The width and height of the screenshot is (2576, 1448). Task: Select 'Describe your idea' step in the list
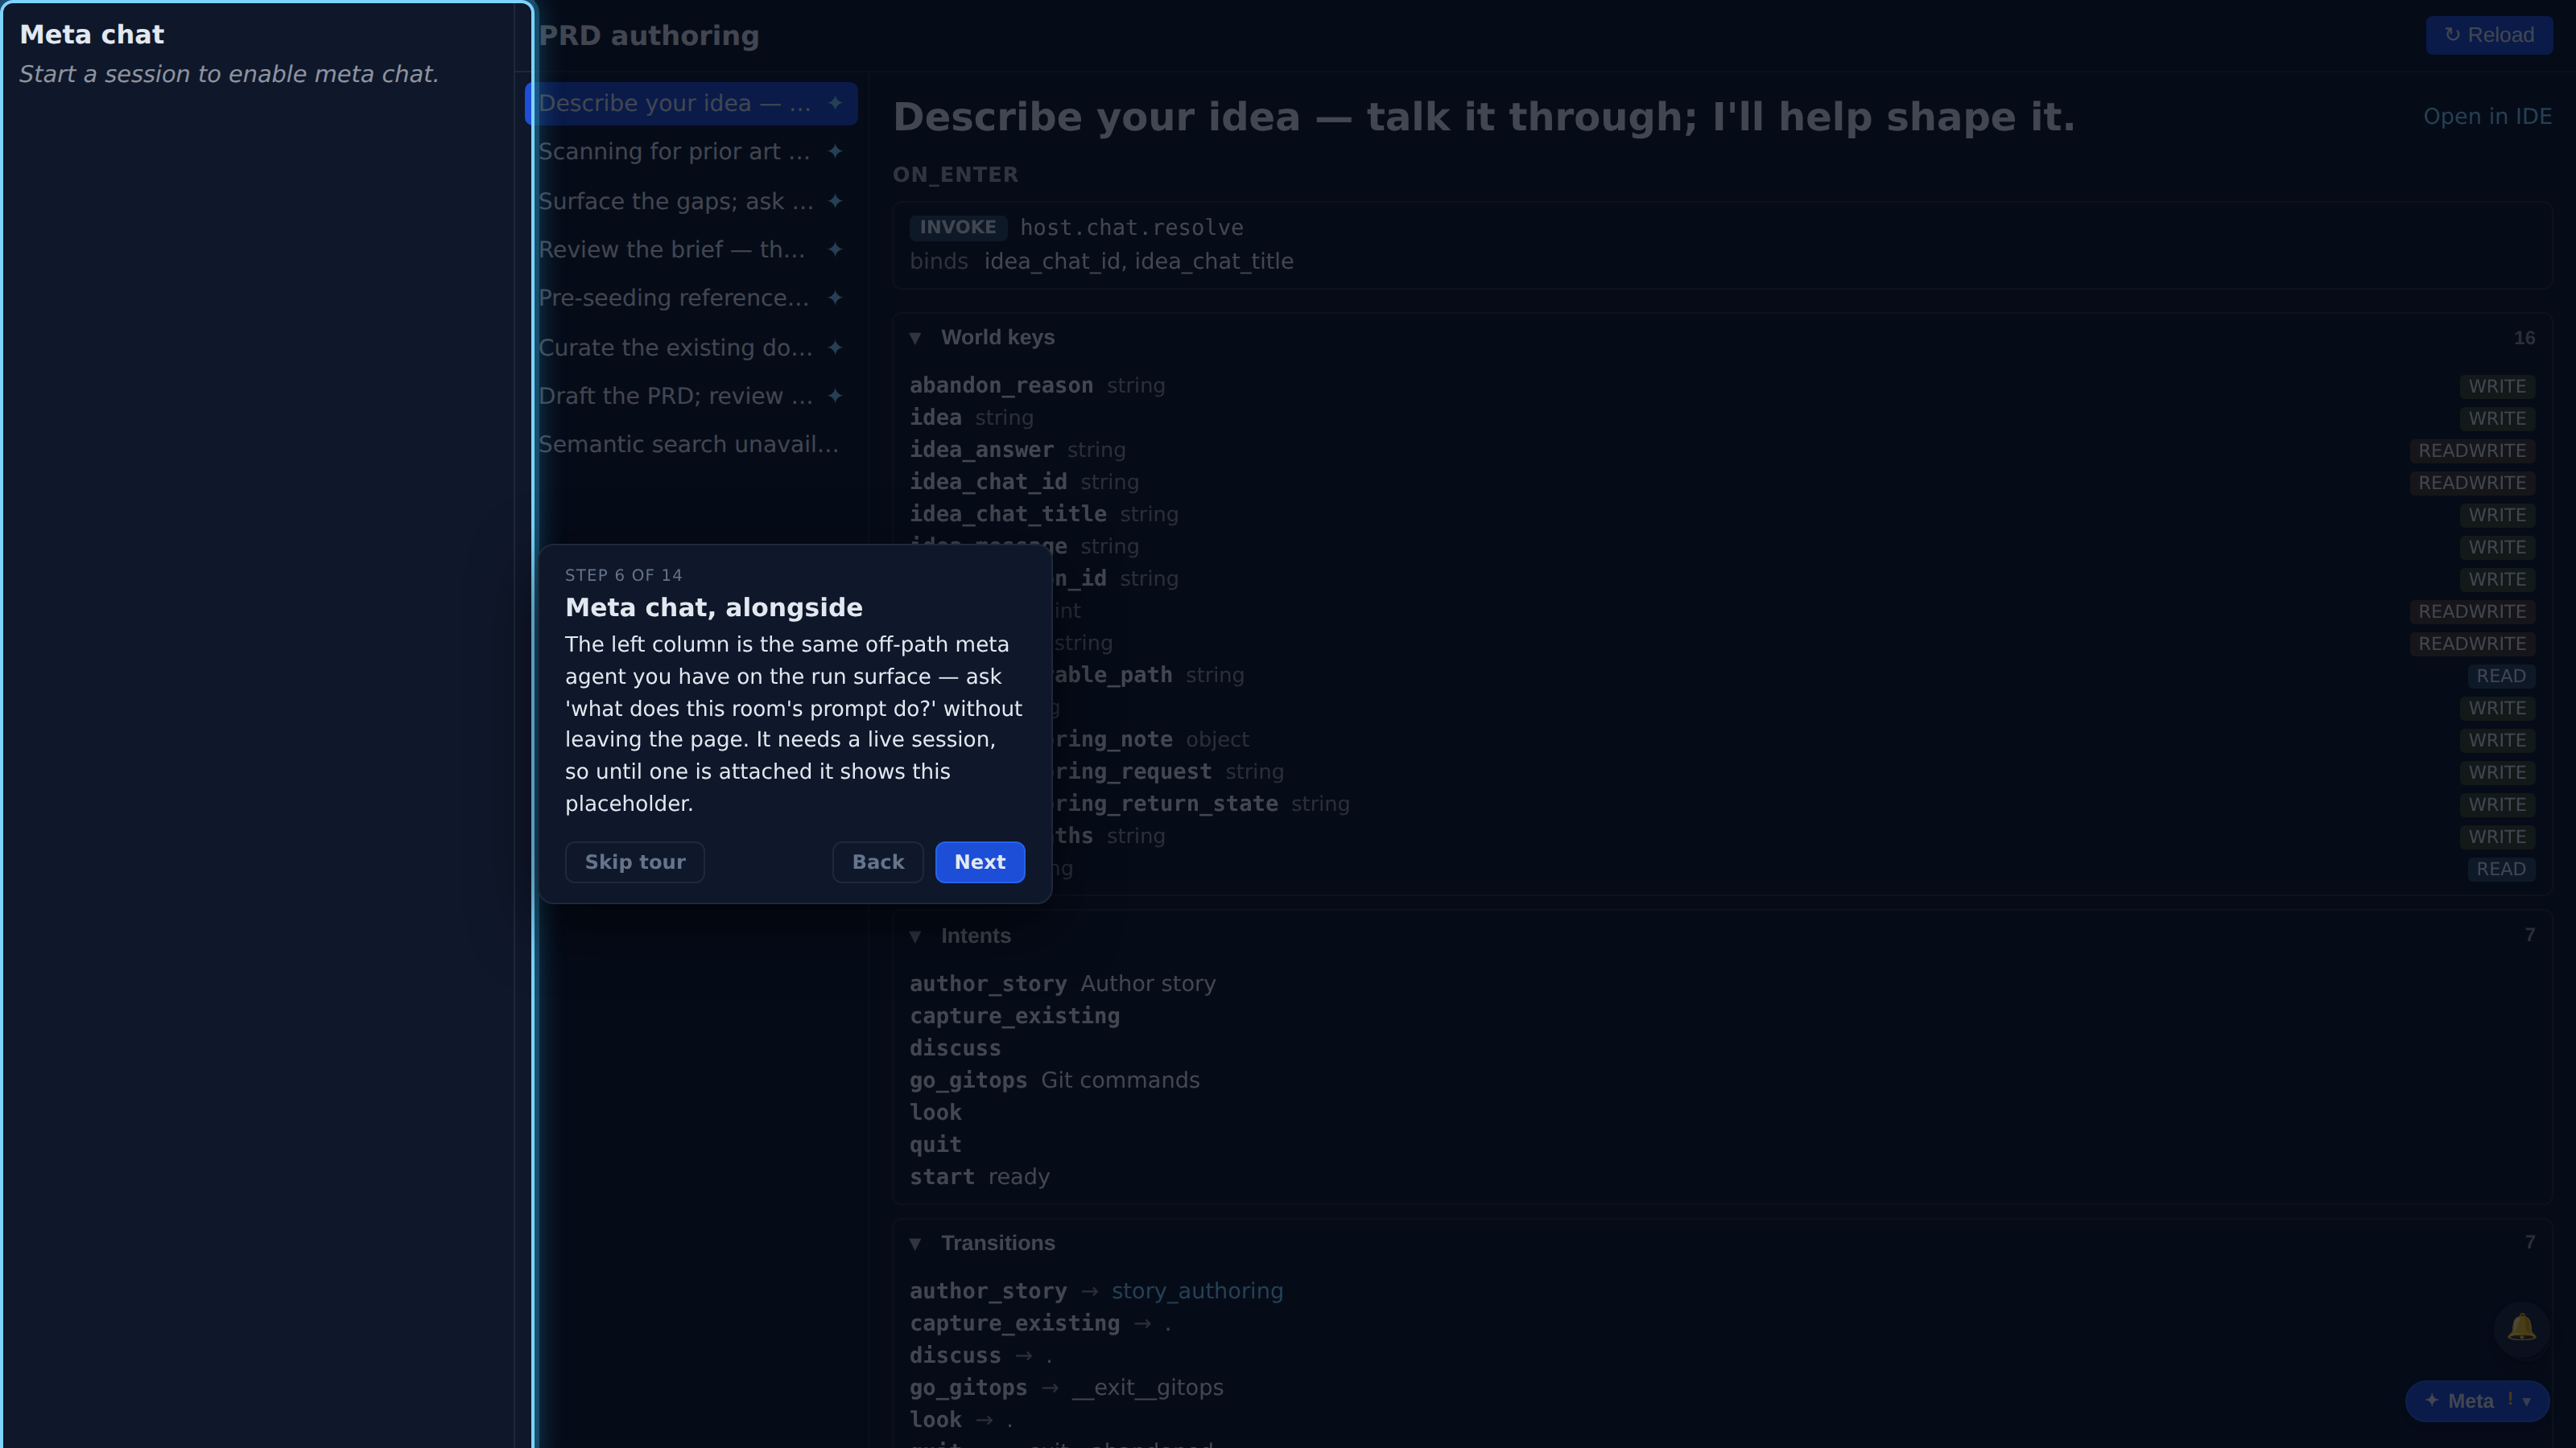click(x=691, y=103)
